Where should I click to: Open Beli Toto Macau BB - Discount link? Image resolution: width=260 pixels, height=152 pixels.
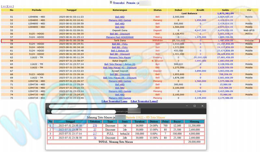point(120,78)
